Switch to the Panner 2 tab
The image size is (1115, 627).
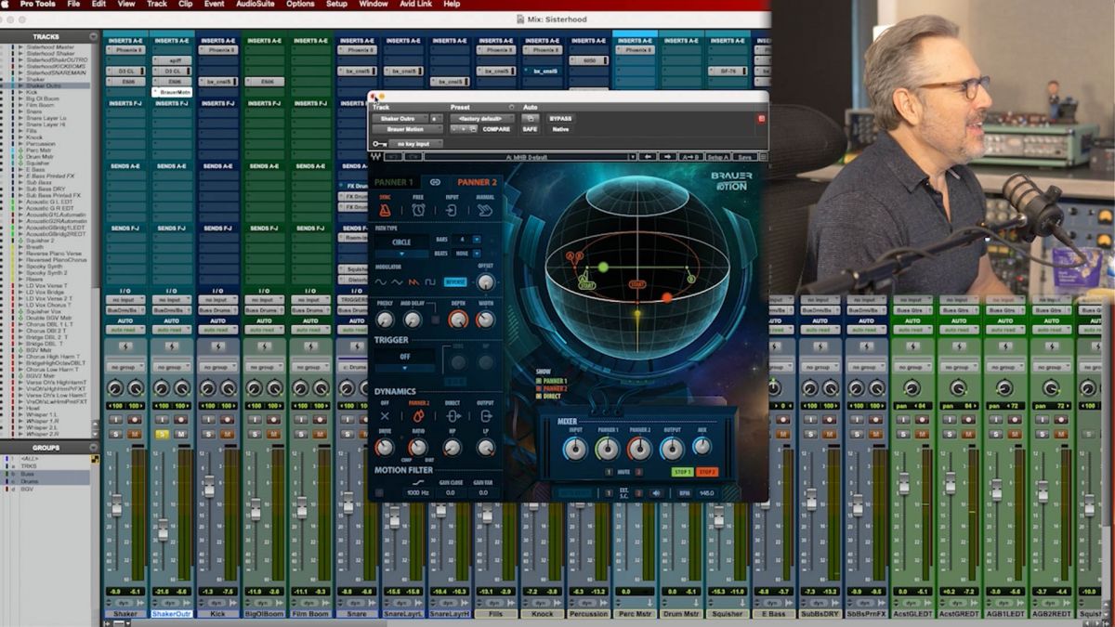478,182
